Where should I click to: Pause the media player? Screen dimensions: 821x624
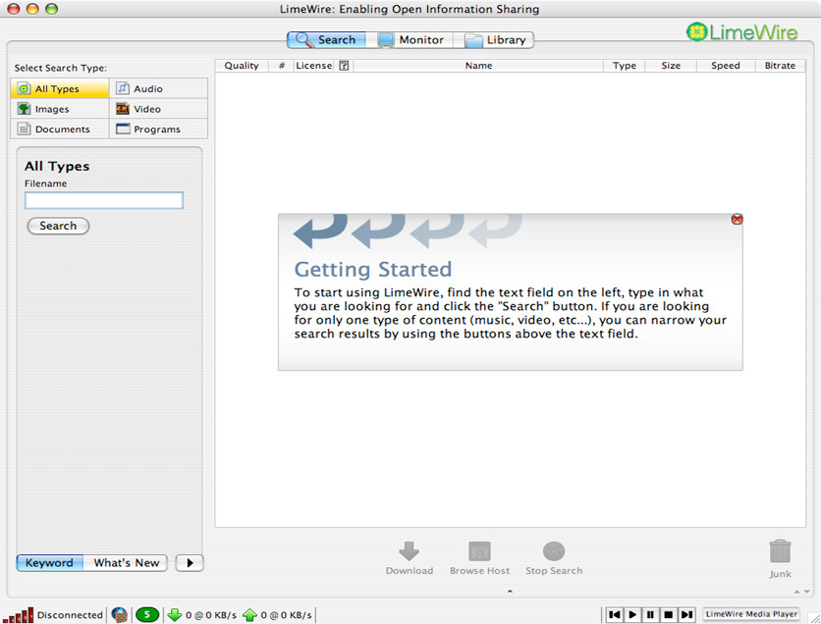click(x=650, y=614)
